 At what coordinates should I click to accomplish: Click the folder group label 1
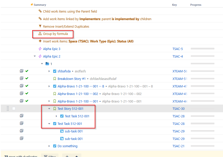click(51, 64)
